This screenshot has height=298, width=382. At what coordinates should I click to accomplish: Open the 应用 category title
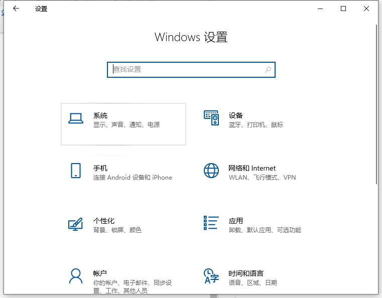tap(235, 221)
